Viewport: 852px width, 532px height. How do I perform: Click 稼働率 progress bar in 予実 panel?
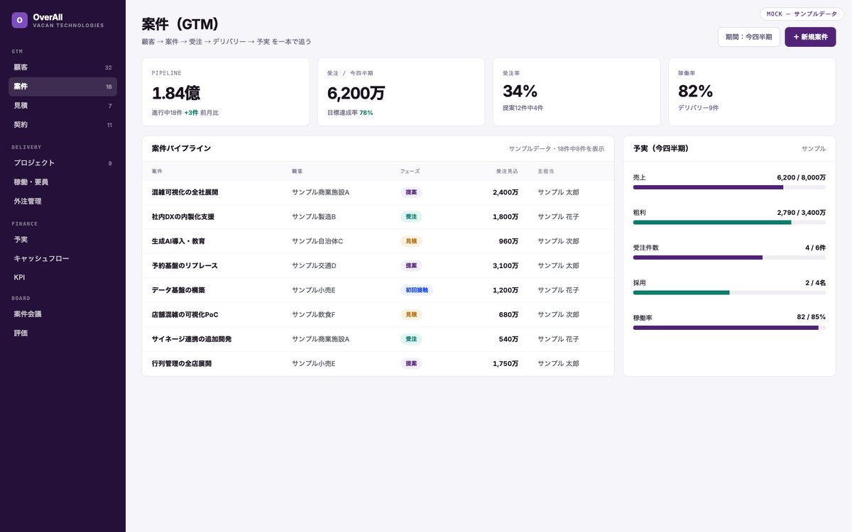tap(729, 328)
